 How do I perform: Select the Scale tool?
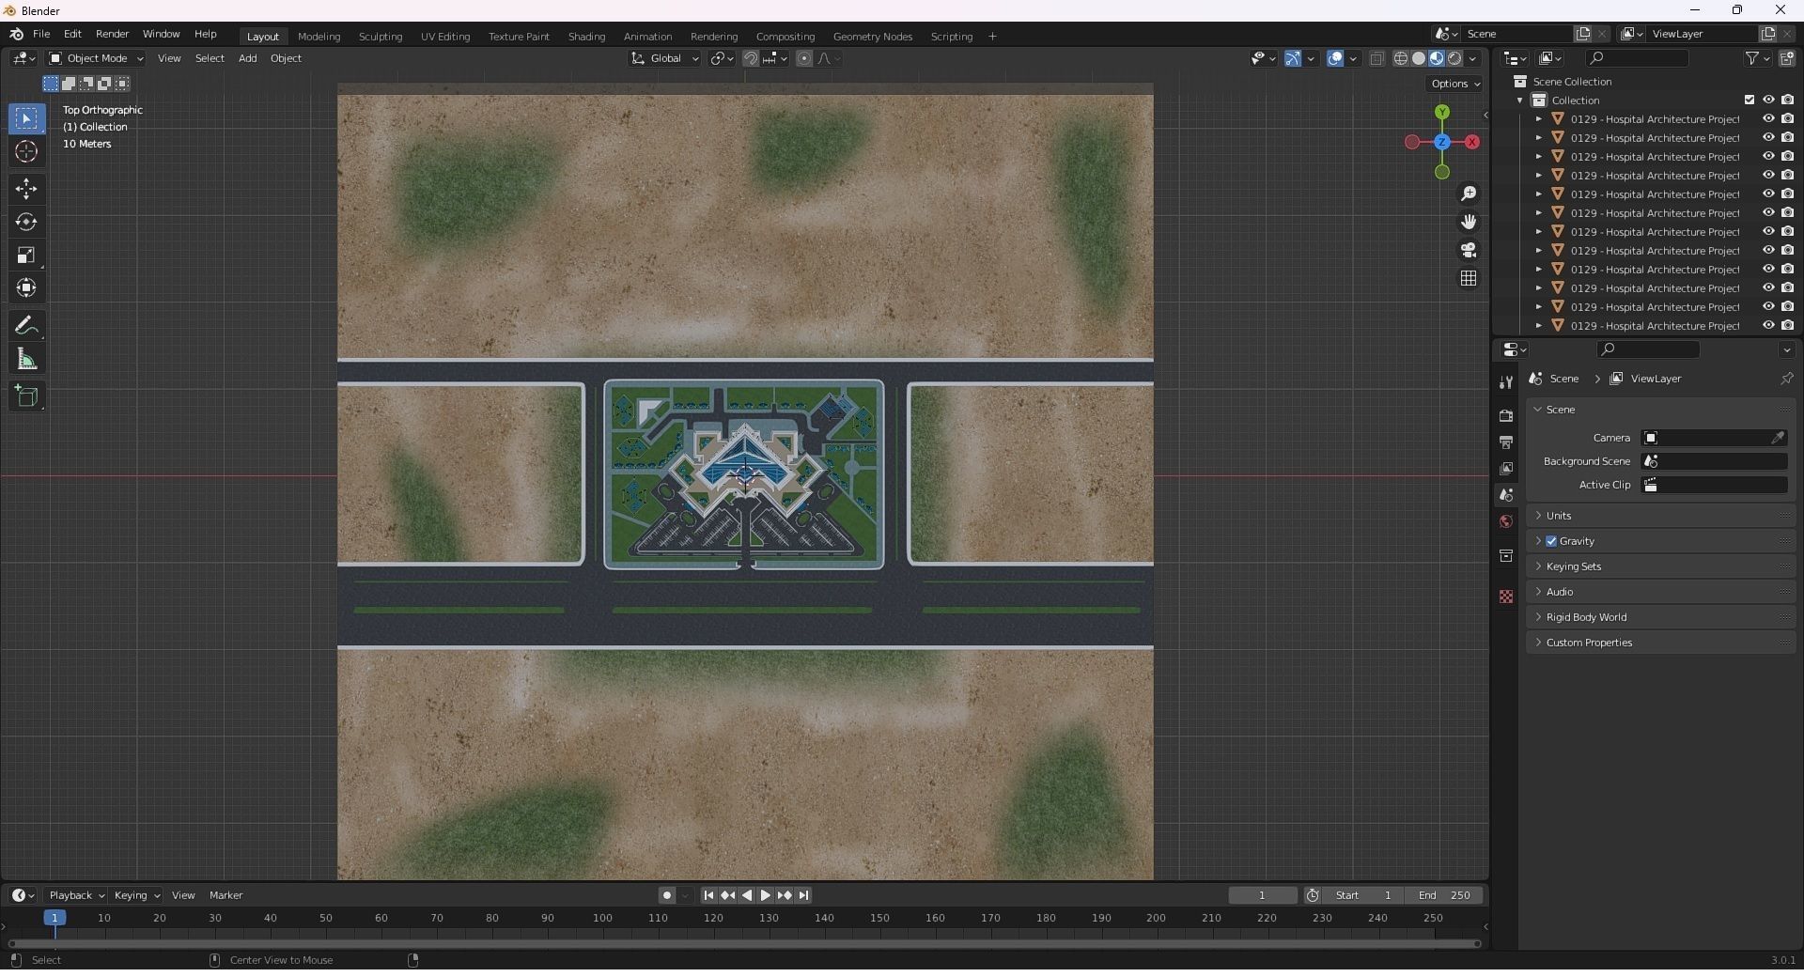point(26,255)
